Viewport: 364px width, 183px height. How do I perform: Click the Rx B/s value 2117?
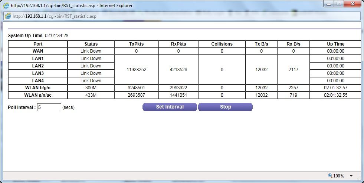(294, 70)
